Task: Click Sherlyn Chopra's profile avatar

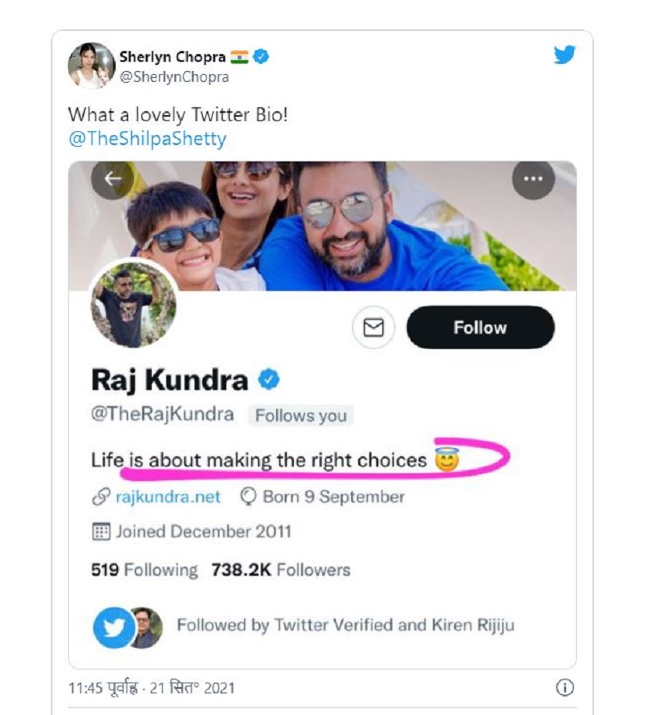Action: tap(91, 65)
